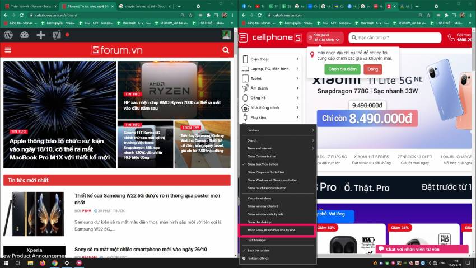
Task: Switch to the chuyện tình yêu Google tab
Action: click(145, 6)
